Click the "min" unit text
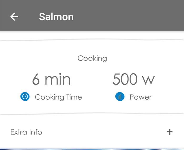The width and height of the screenshot is (184, 150). 57,79
